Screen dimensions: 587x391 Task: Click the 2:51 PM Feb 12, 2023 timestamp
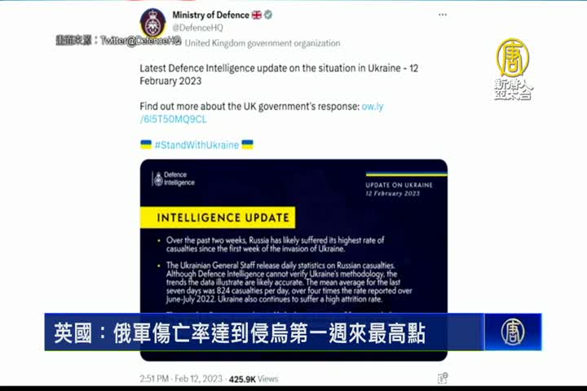(x=181, y=379)
